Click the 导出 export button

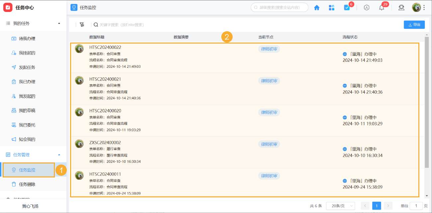click(414, 24)
